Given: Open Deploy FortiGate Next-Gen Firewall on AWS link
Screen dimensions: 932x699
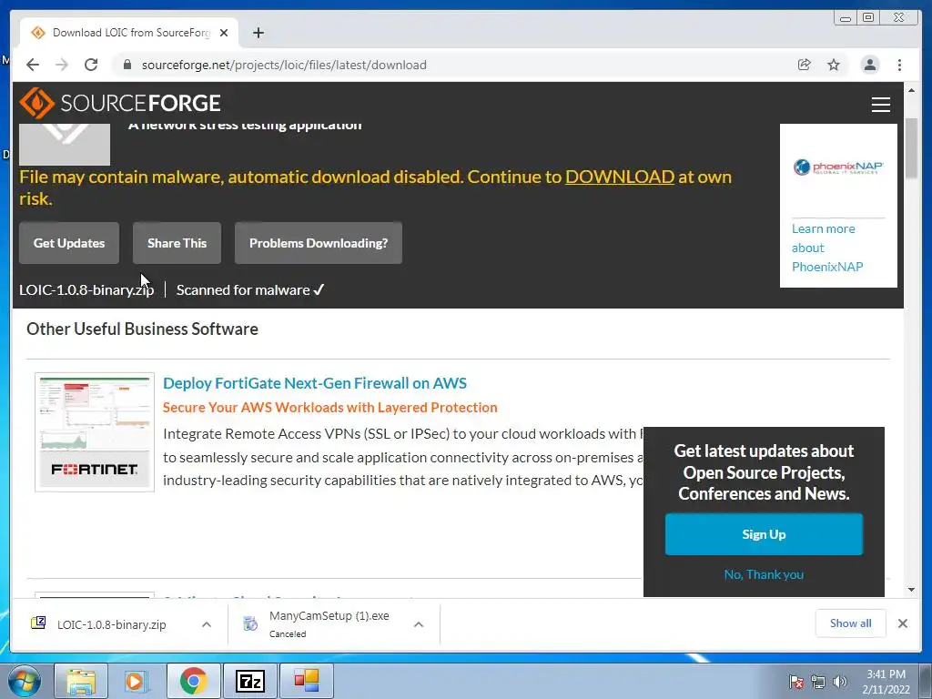Looking at the screenshot, I should (315, 383).
